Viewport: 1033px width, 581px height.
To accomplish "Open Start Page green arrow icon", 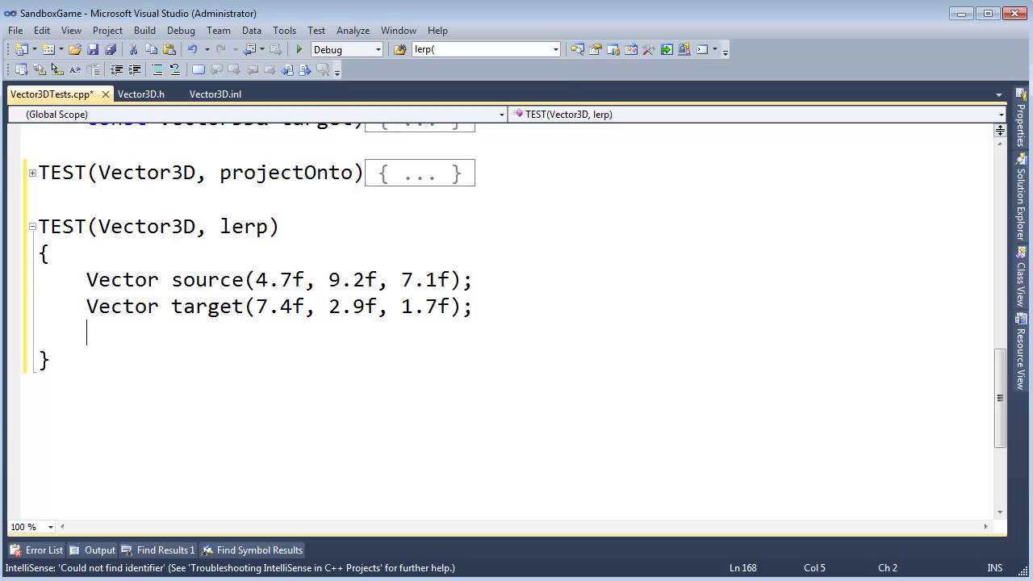I will click(667, 49).
